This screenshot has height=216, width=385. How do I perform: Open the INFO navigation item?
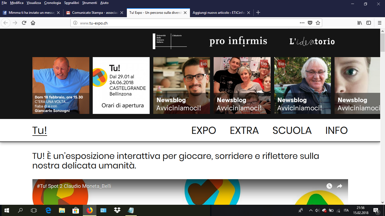coord(337,130)
